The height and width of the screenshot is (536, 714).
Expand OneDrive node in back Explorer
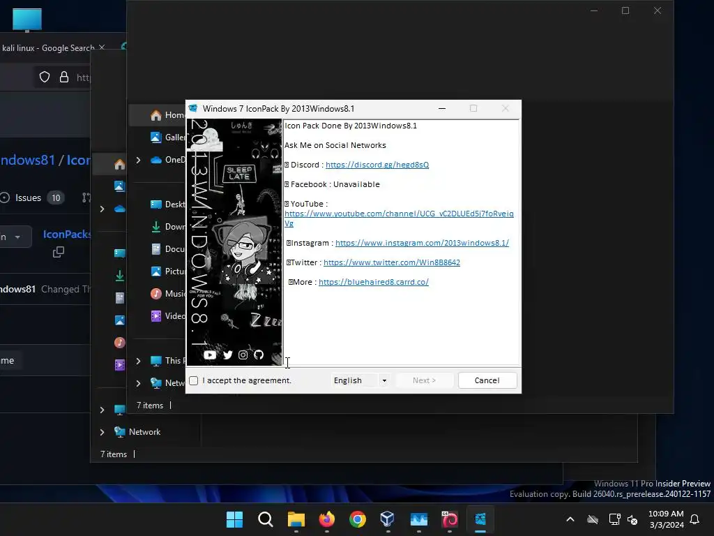[102, 209]
